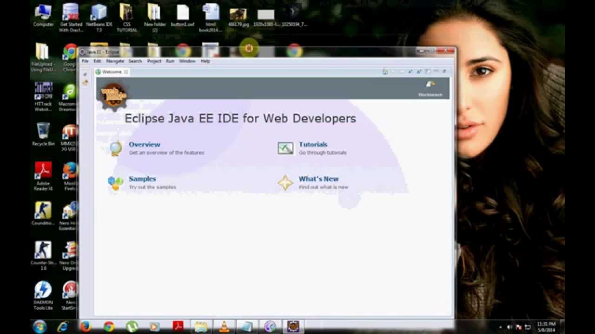Select the New folder (2) desktop icon
This screenshot has height=334, width=595.
click(155, 18)
